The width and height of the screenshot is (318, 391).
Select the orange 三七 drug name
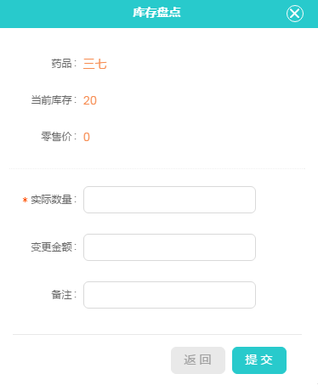(95, 64)
